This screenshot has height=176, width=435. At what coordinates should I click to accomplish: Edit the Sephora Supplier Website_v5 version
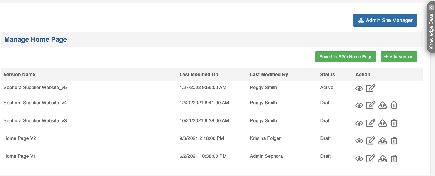(371, 88)
